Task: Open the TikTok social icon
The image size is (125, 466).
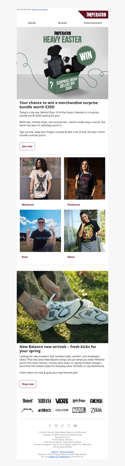Action: tap(62, 426)
